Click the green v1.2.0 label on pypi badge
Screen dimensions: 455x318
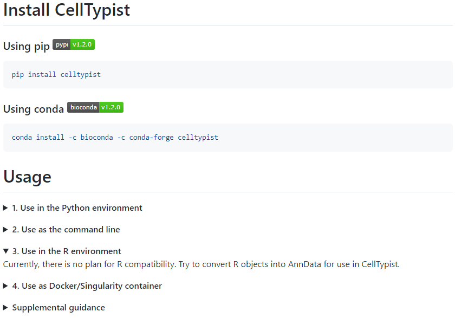83,44
